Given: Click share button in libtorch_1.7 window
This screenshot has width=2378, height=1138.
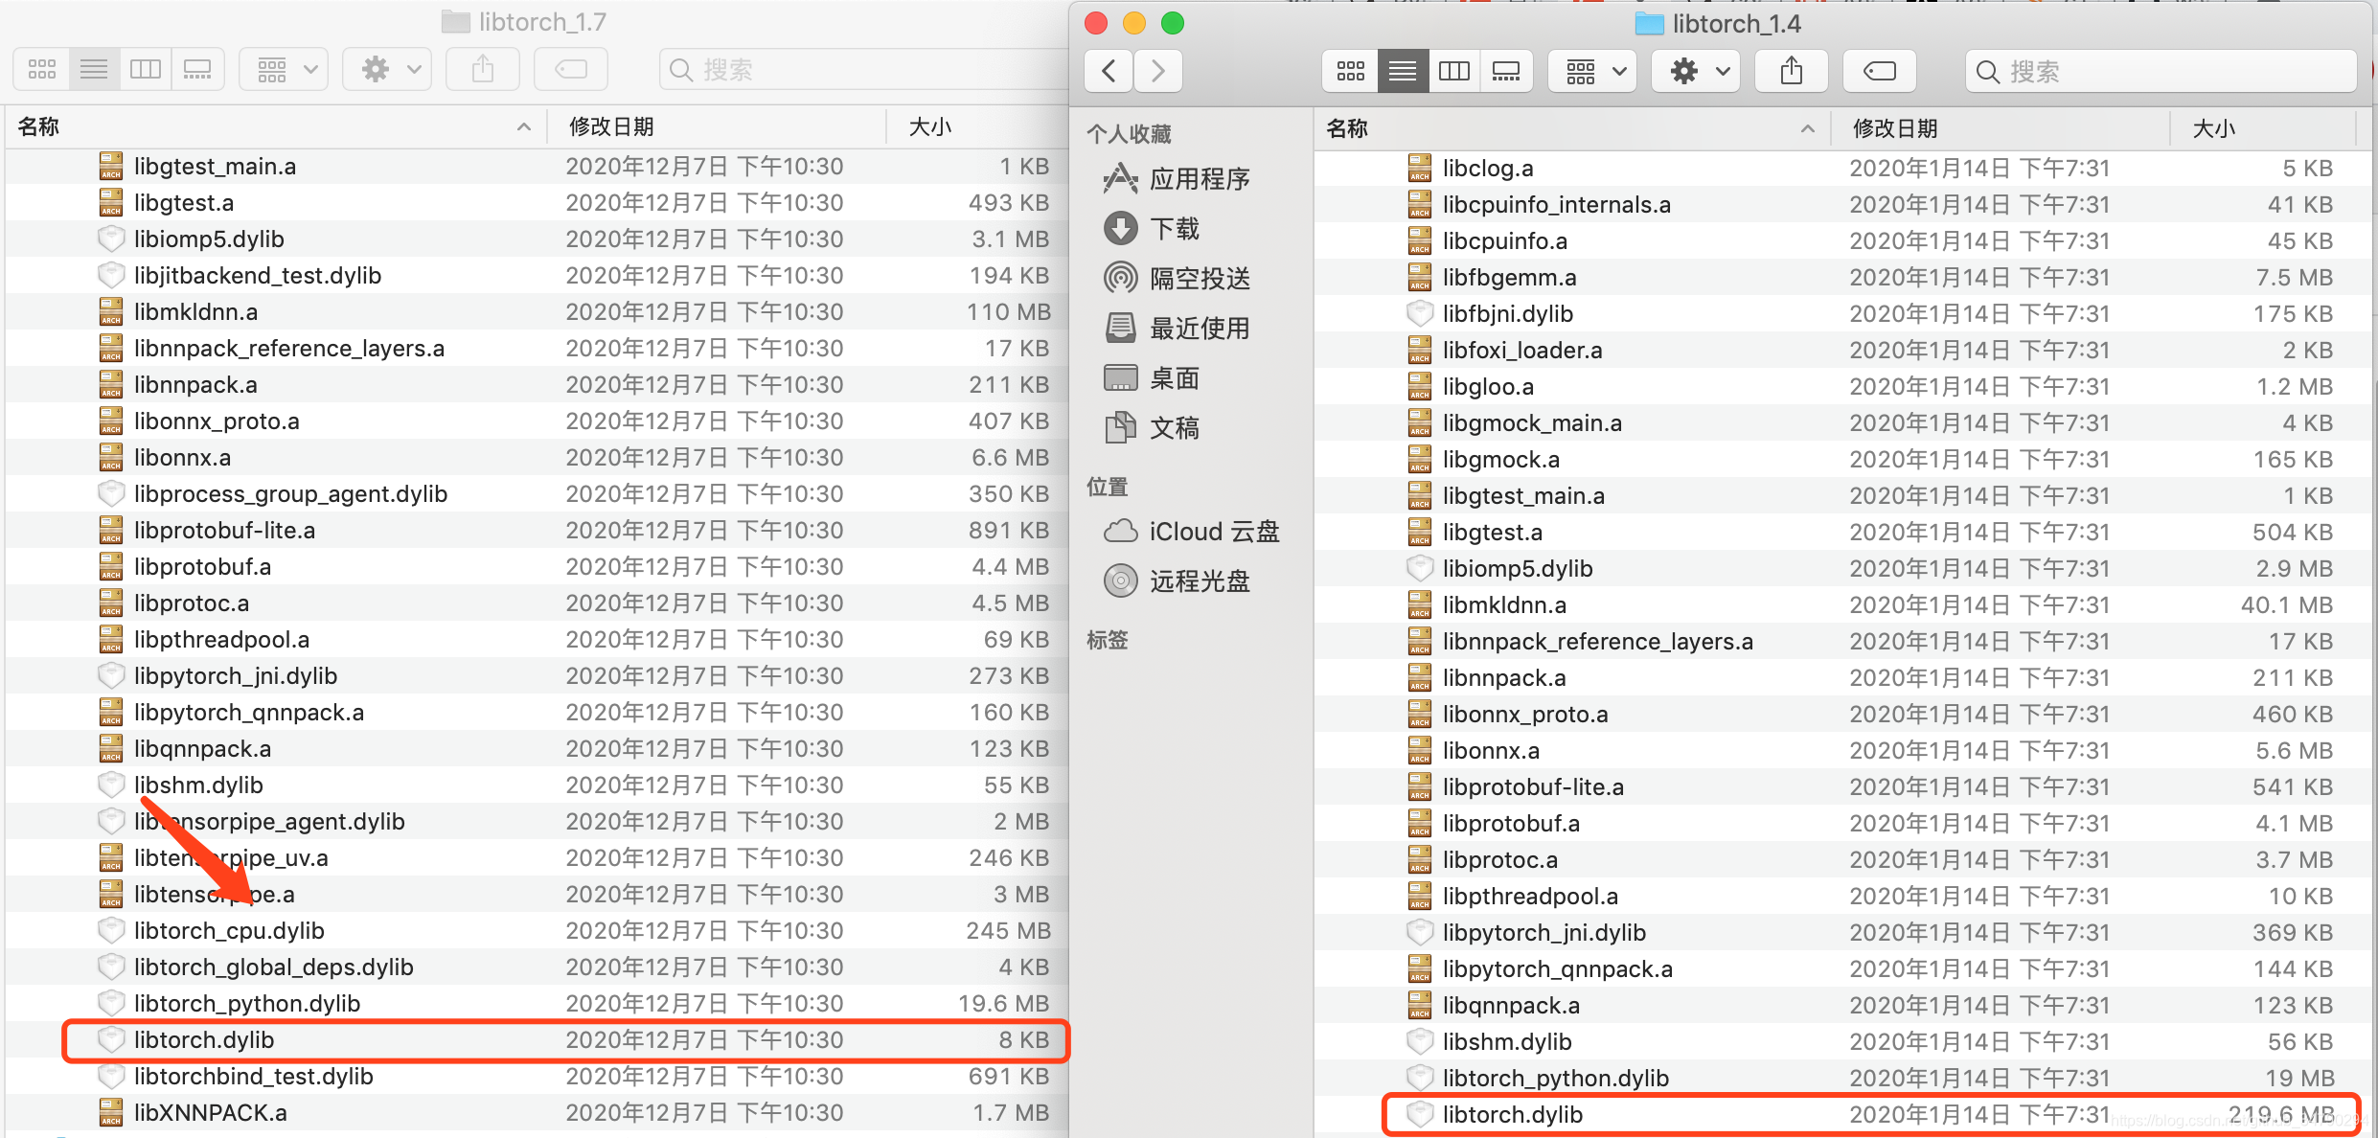Looking at the screenshot, I should pos(483,69).
